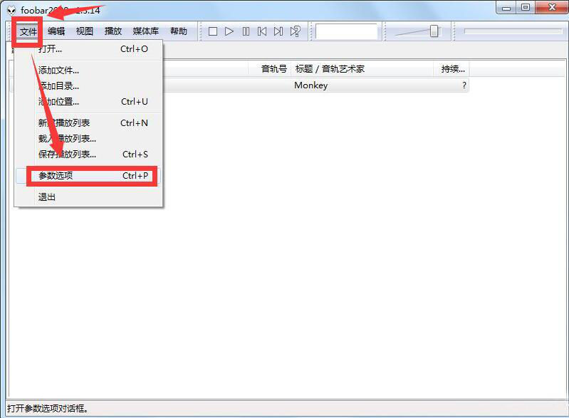Choose 载入播放列表... menu entry

pyautogui.click(x=88, y=139)
